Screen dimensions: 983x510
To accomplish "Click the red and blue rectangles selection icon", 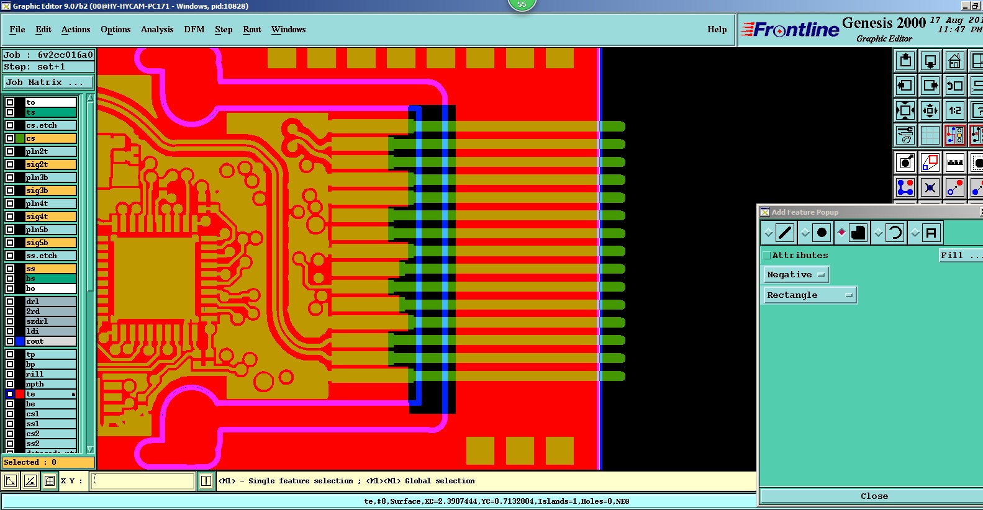I will coord(930,163).
